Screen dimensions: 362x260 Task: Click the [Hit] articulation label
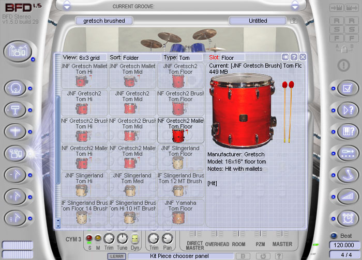point(212,183)
